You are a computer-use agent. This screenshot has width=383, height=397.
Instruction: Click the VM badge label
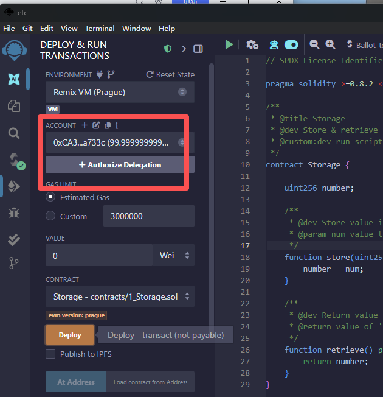52,110
